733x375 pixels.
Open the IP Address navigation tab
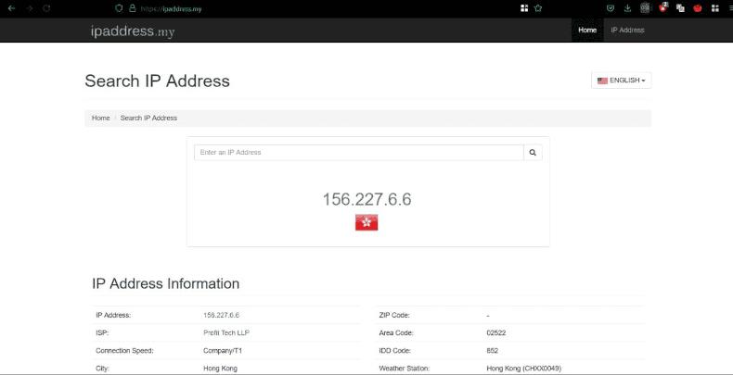[x=627, y=30]
